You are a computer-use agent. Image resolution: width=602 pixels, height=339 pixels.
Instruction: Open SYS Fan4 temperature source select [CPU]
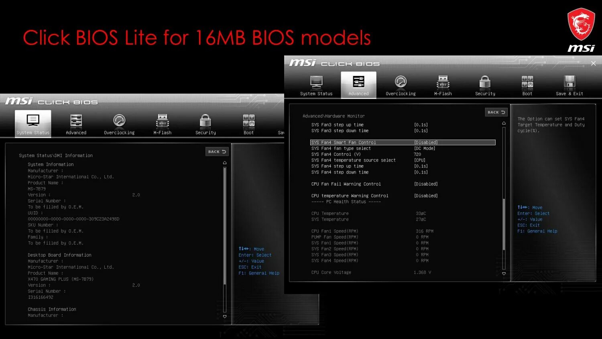coord(368,160)
